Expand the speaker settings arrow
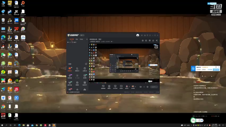Image resolution: width=226 pixels, height=127 pixels. pos(135,87)
